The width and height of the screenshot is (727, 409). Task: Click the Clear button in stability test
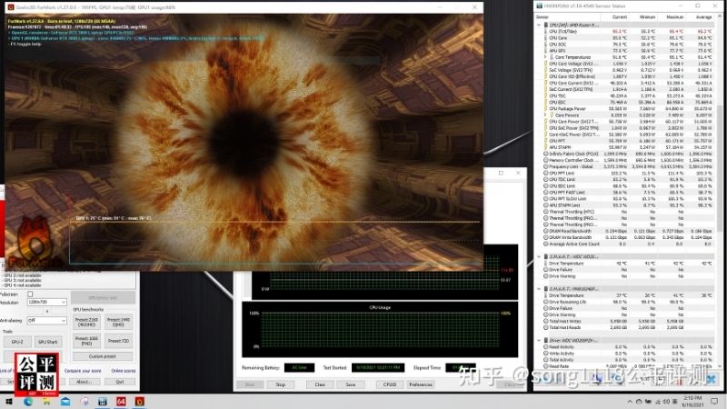pos(320,384)
